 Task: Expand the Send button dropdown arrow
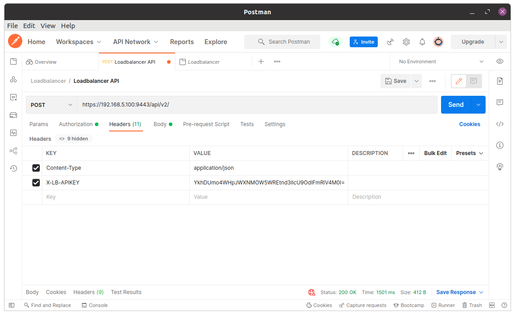pyautogui.click(x=478, y=105)
